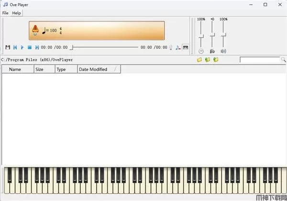Click the 4/4 time signature display
The image size is (287, 201).
[61, 30]
